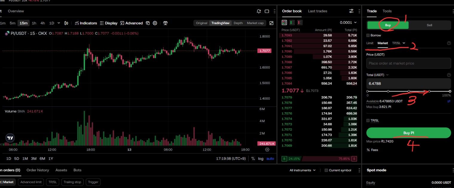The image size is (454, 188).
Task: Open the Total (USDT) unit dropdown
Action: pyautogui.click(x=377, y=75)
